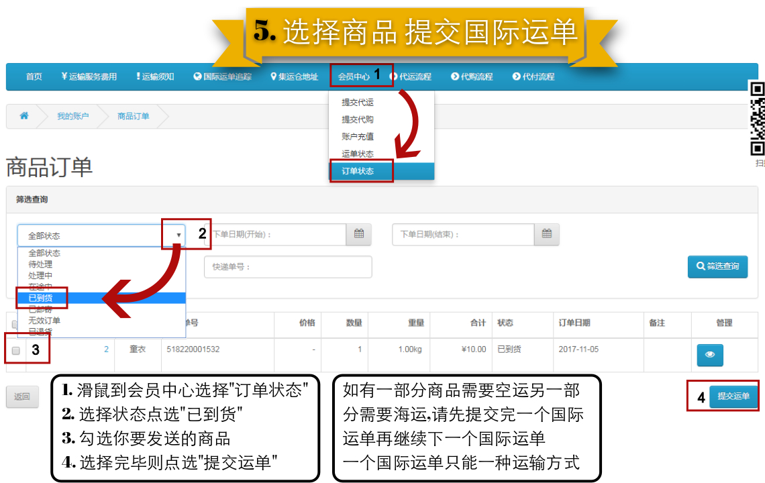Click the 筛选查询 search button
765x483 pixels.
717,266
